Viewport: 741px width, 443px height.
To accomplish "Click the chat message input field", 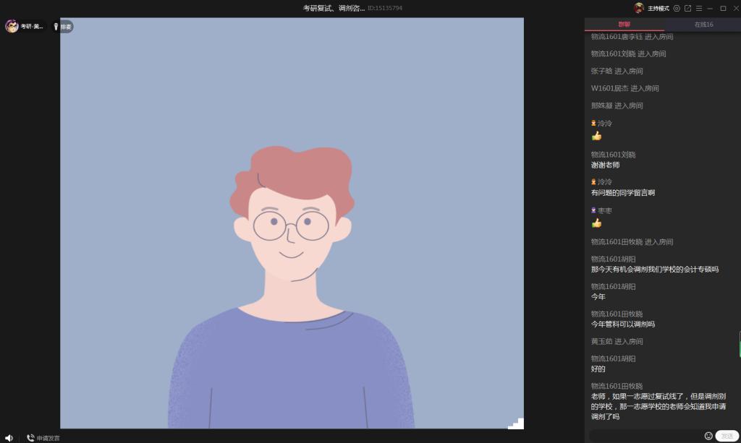I will coord(644,436).
